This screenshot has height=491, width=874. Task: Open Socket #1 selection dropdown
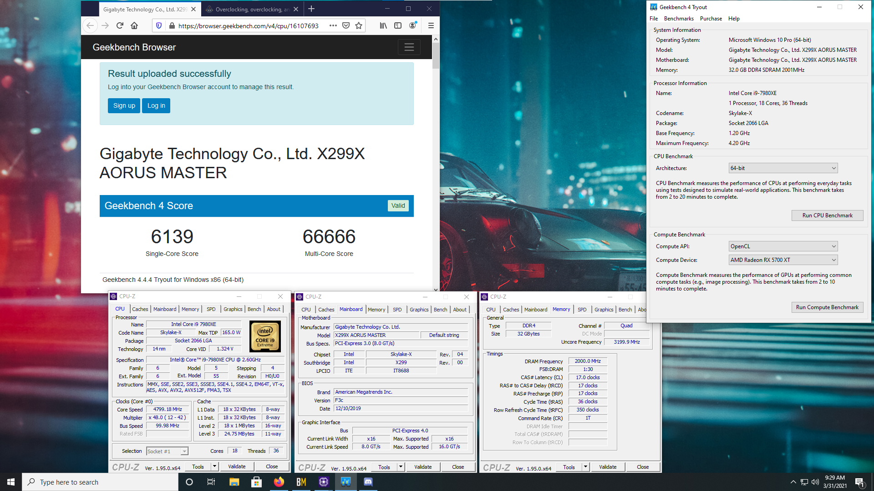[167, 451]
